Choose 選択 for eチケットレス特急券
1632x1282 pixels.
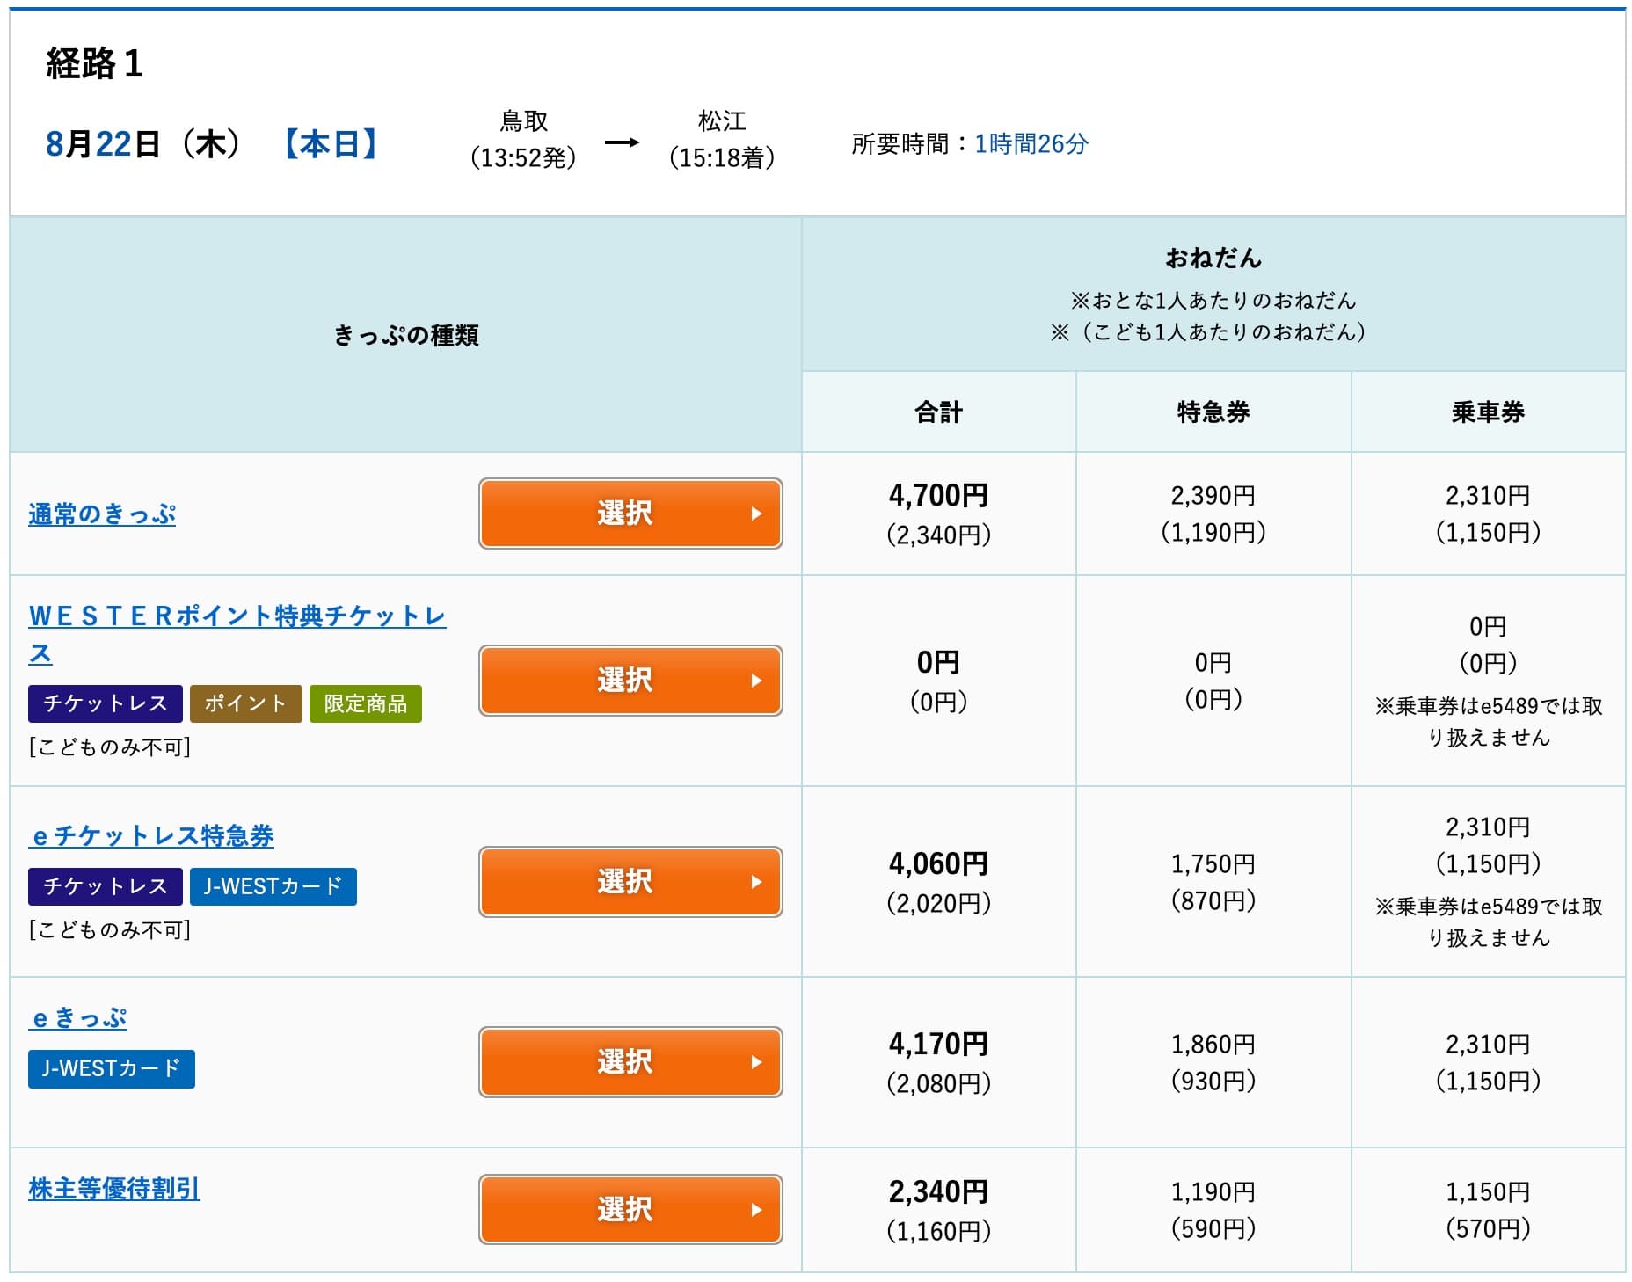630,882
